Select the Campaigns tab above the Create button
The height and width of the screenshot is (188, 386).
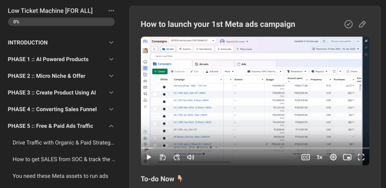[x=171, y=64]
